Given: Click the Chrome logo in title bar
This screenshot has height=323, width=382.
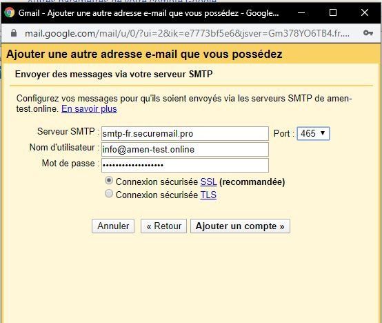Looking at the screenshot, I should [9, 12].
